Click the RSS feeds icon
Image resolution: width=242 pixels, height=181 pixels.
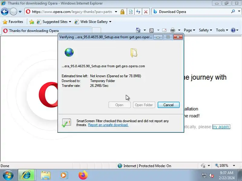click(x=152, y=30)
